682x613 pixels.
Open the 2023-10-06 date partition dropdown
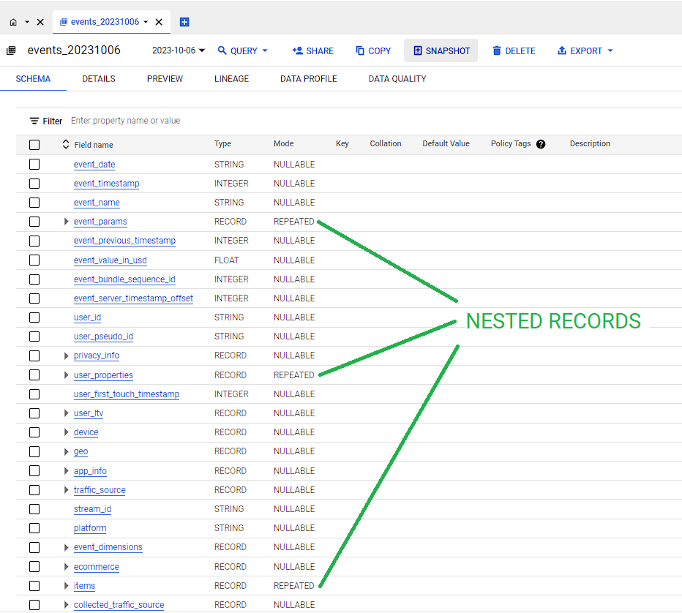coord(179,50)
